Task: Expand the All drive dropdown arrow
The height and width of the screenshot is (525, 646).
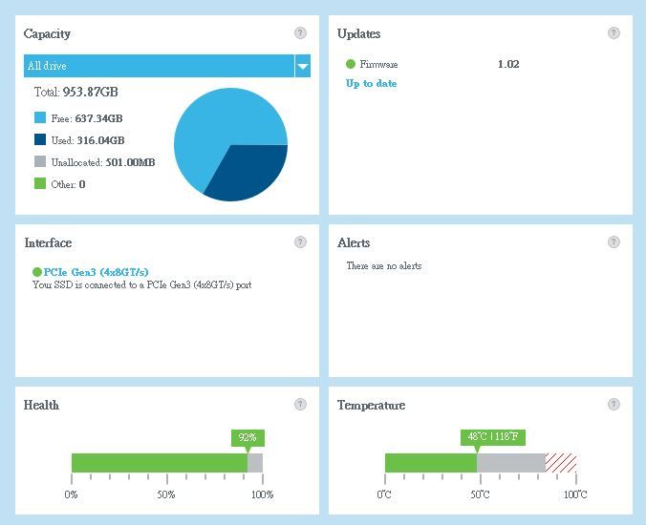Action: [303, 66]
